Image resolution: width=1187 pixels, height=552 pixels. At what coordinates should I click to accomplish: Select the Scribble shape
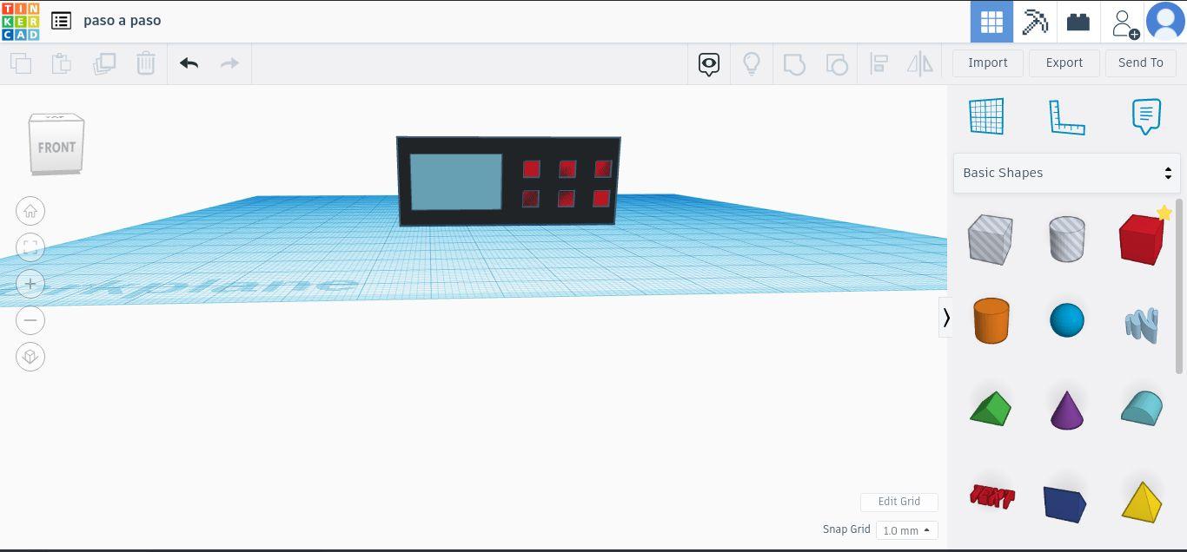click(1142, 325)
